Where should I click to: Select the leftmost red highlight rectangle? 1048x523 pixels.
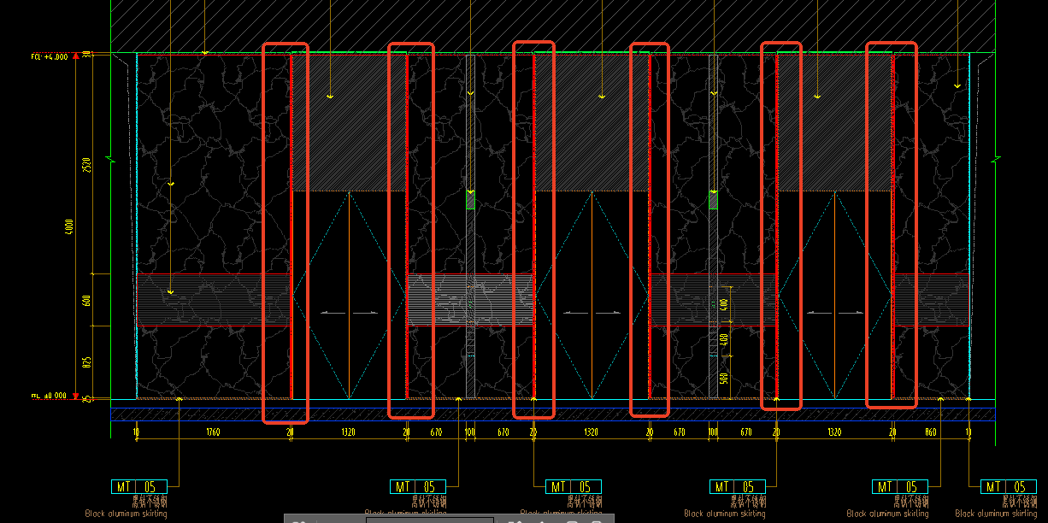point(285,232)
